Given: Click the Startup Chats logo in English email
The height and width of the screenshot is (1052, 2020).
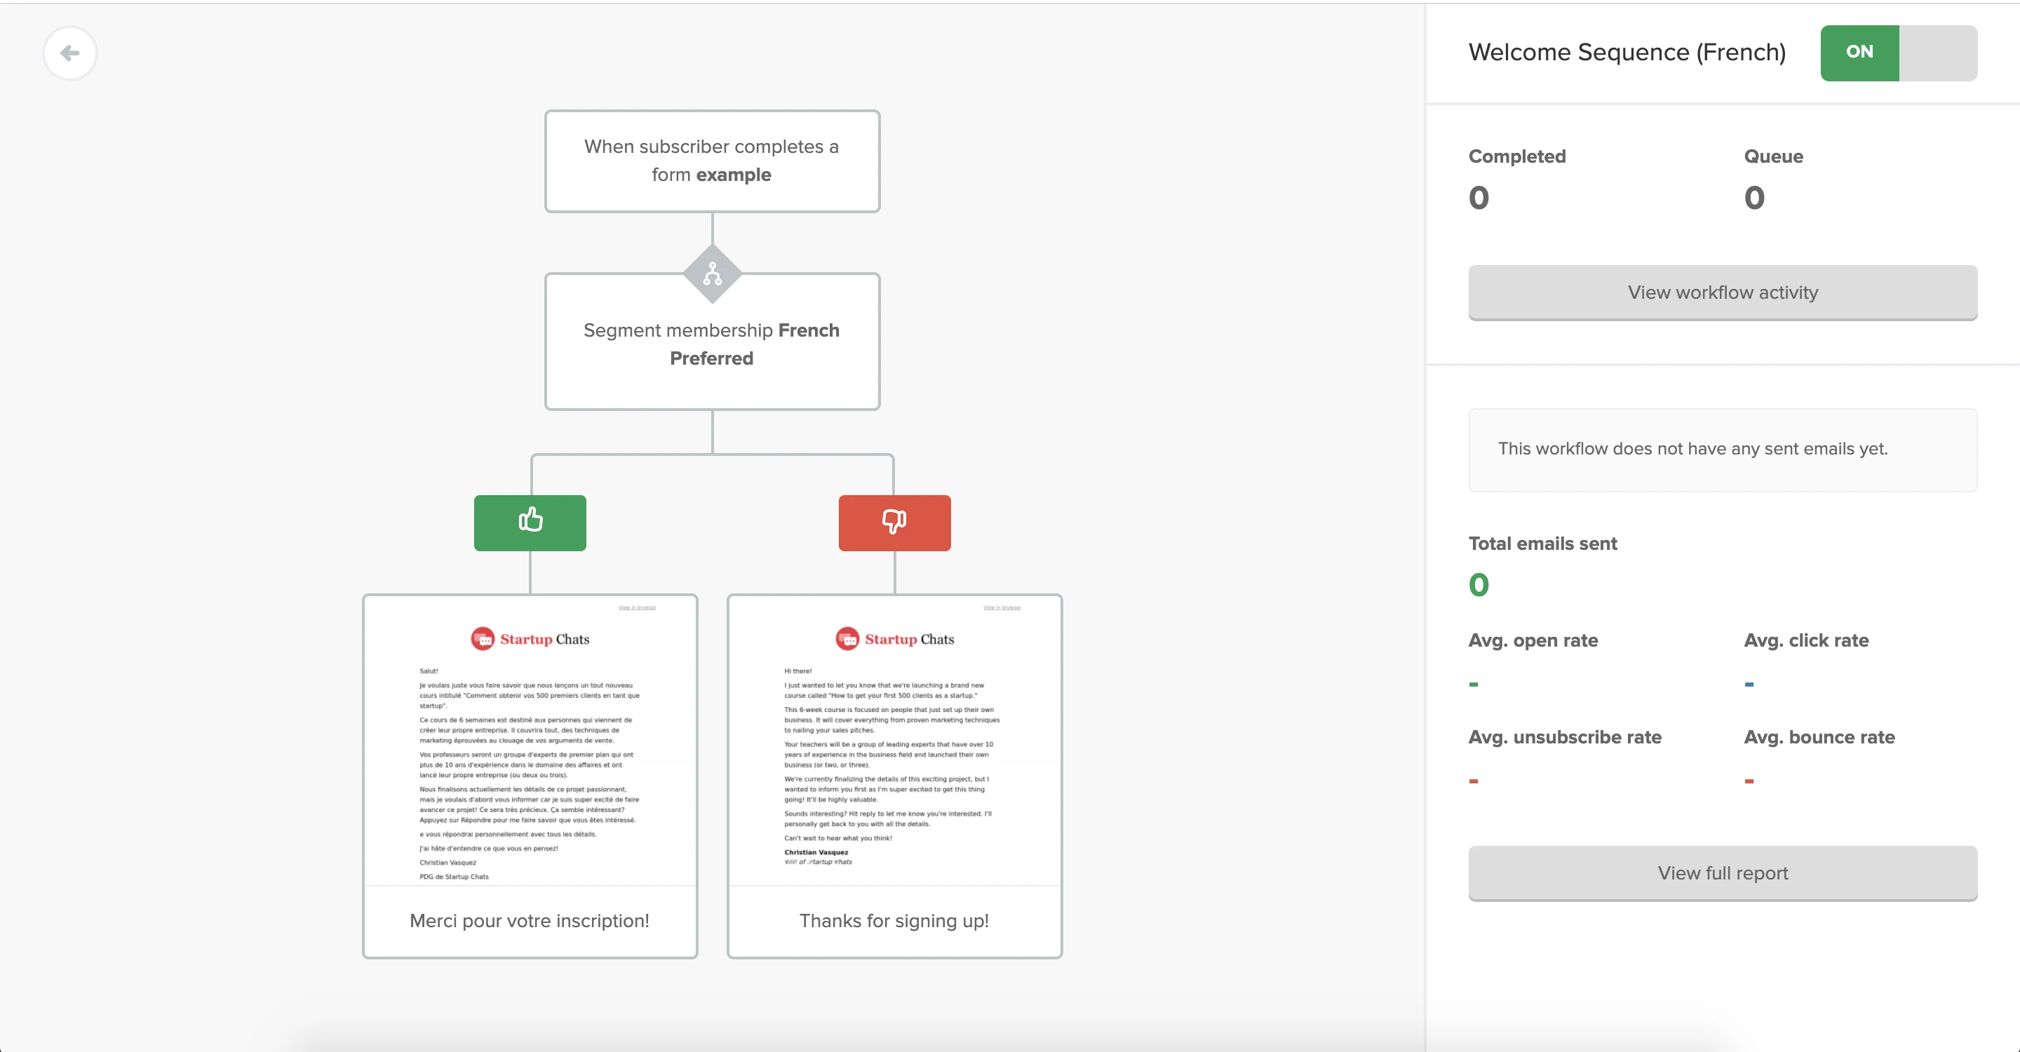Looking at the screenshot, I should 895,639.
